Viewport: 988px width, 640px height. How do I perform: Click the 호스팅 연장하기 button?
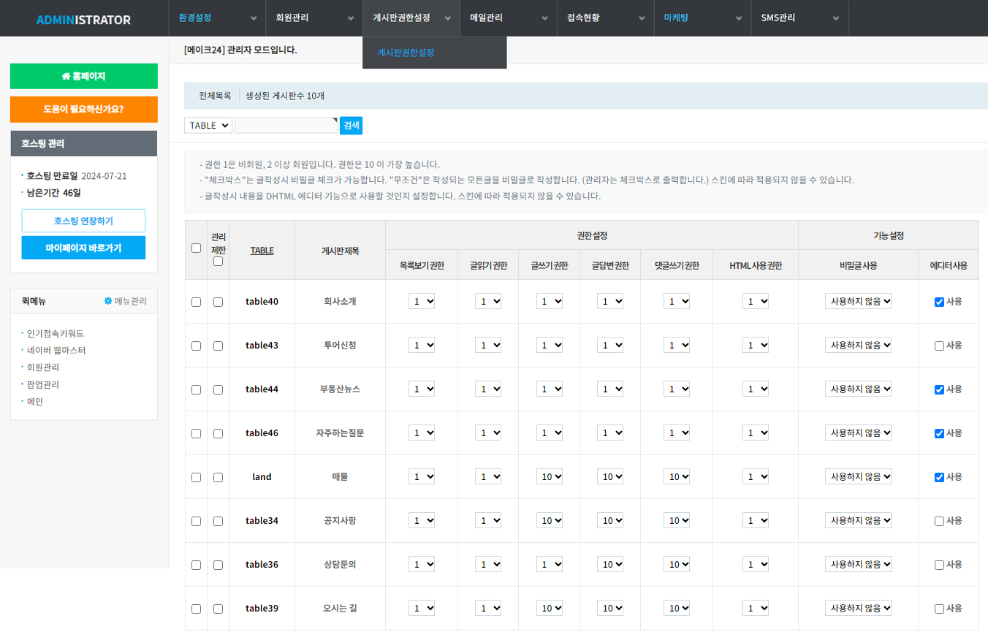point(83,221)
